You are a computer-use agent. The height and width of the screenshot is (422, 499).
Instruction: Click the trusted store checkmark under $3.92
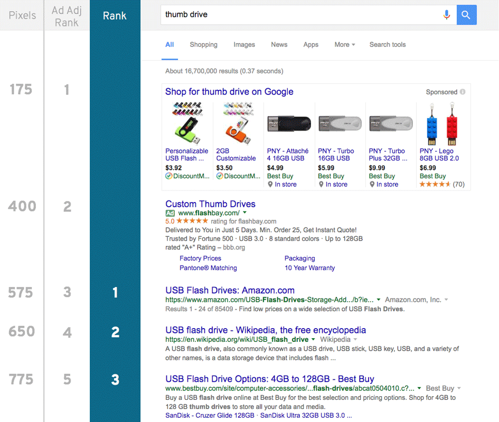coord(168,176)
